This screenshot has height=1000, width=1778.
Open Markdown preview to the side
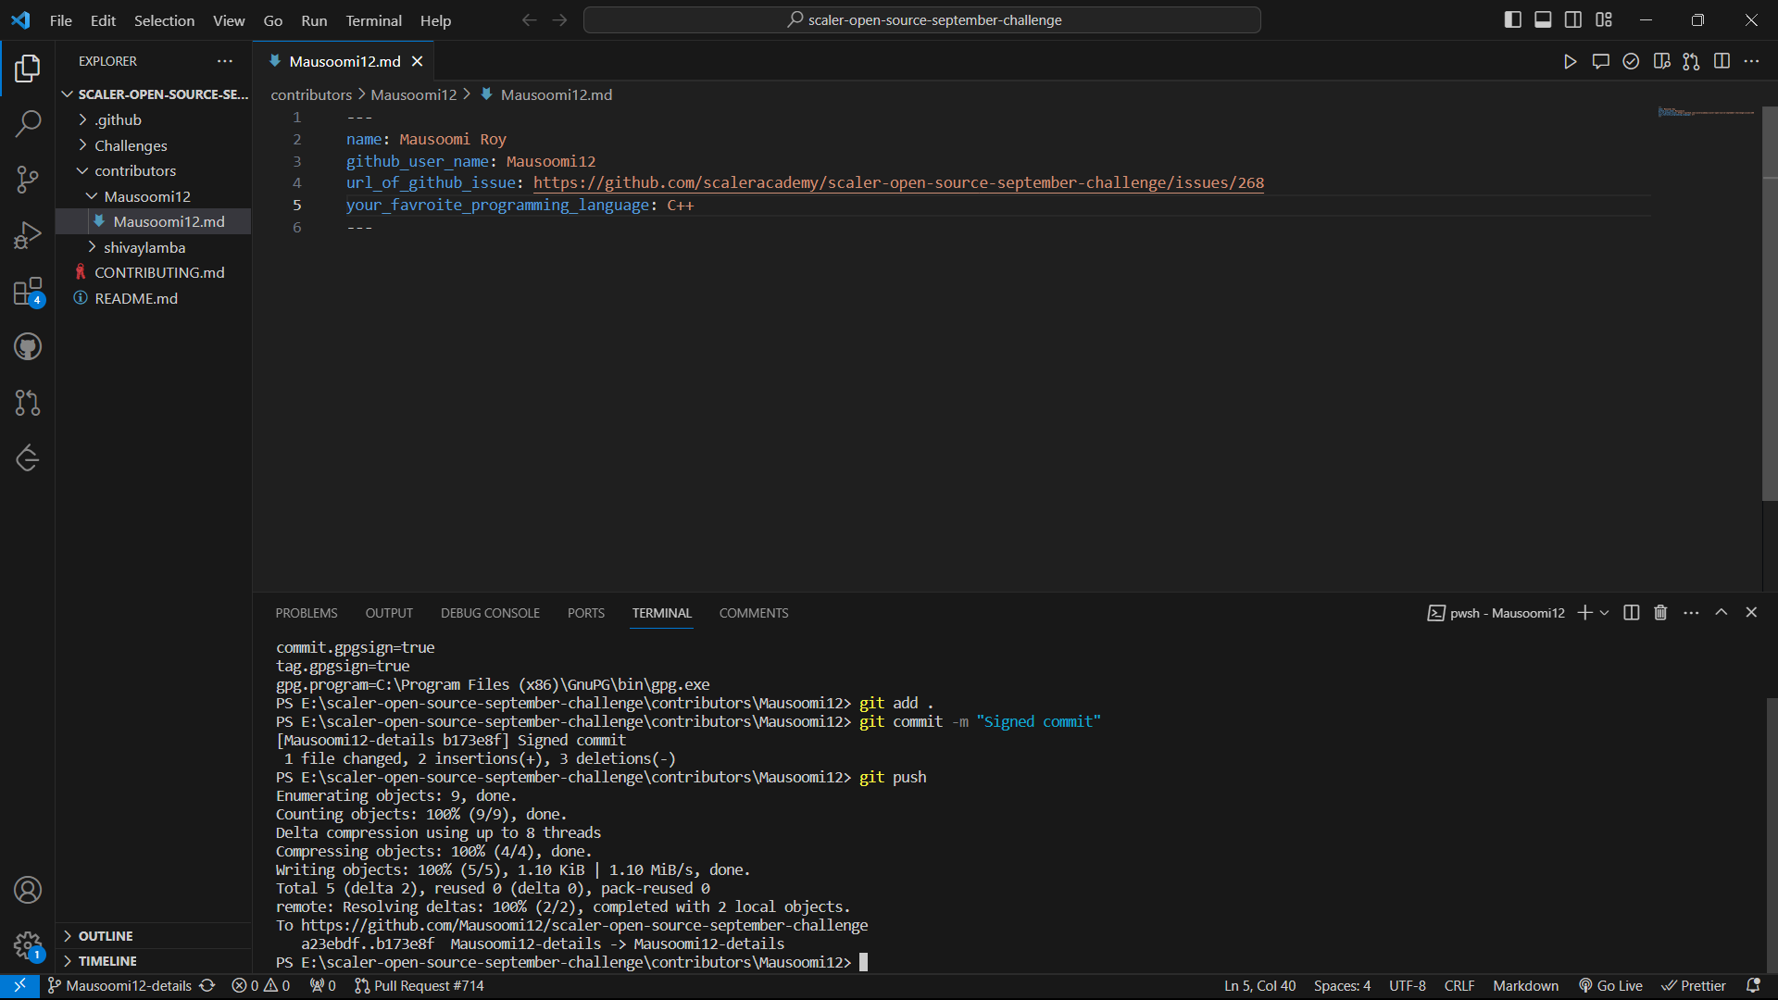coord(1662,61)
